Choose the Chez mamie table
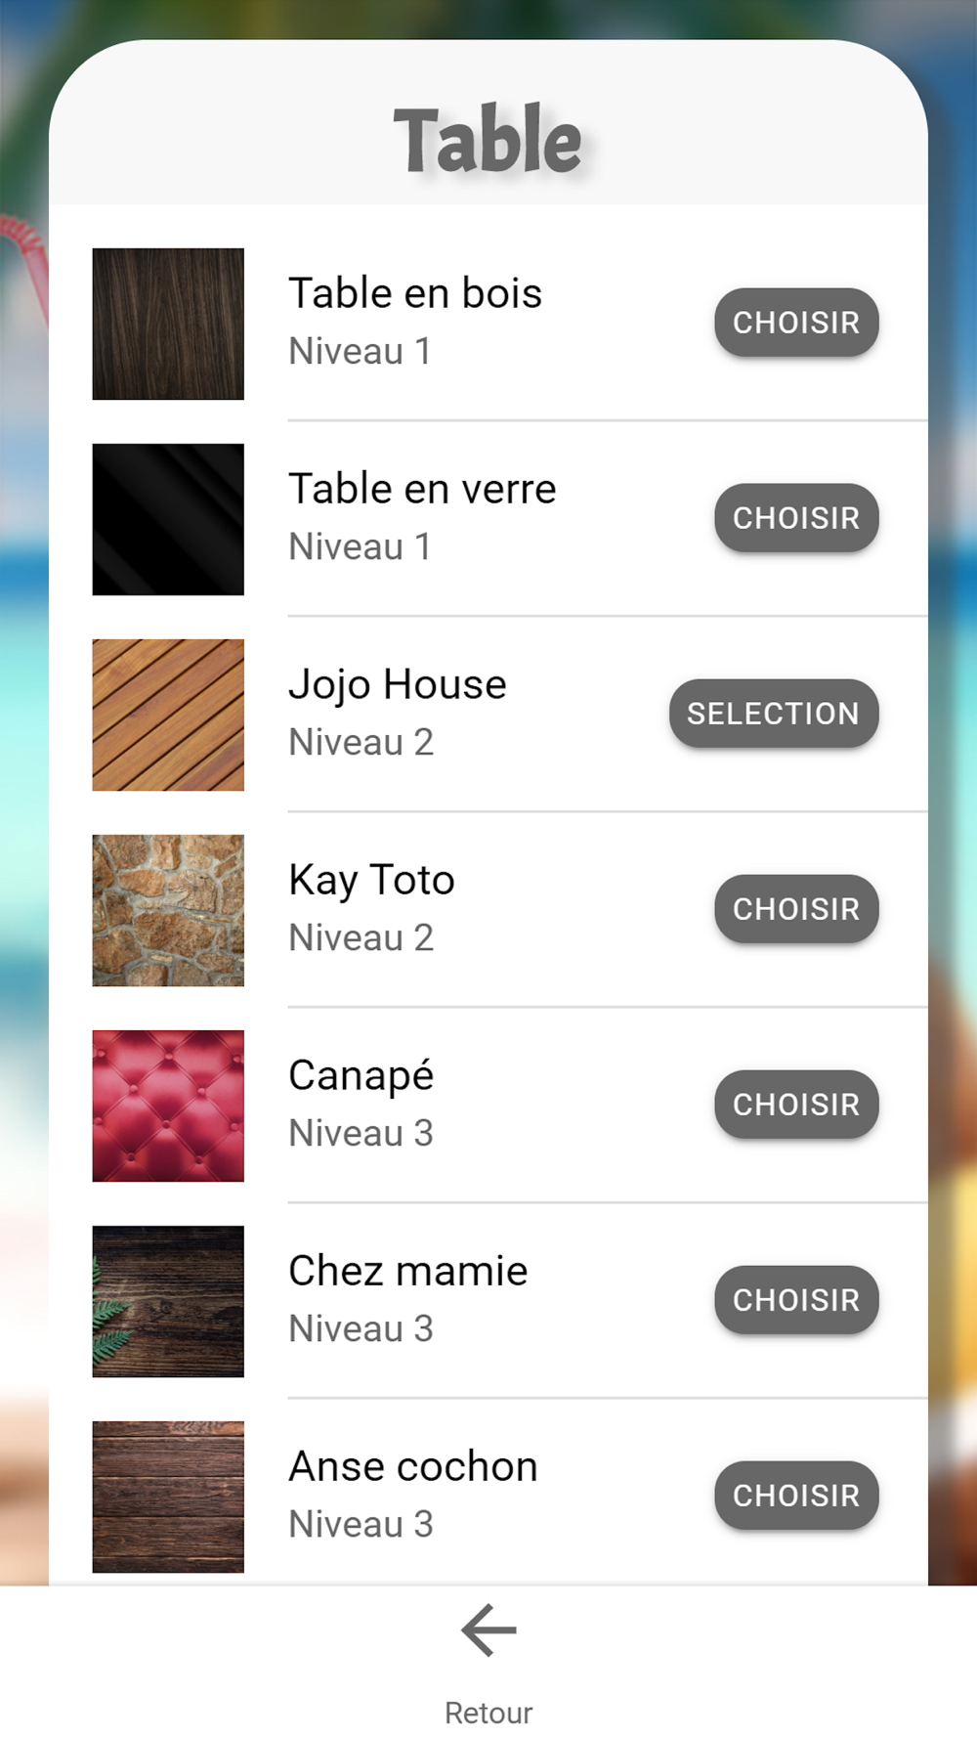Screen dimensions: 977x1738 click(795, 1300)
